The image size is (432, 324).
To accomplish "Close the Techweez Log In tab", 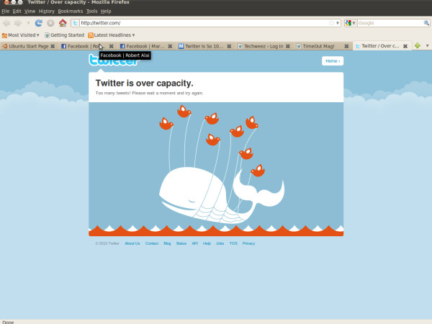I will click(287, 46).
